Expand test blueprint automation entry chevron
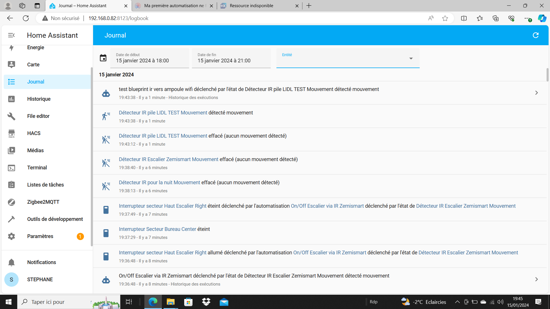Viewport: 550px width, 309px height. 536,93
